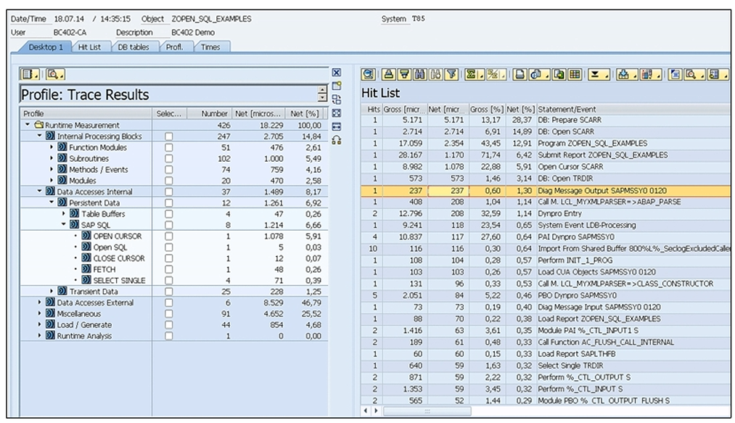Open the Times tab
The height and width of the screenshot is (423, 735).
[x=210, y=47]
